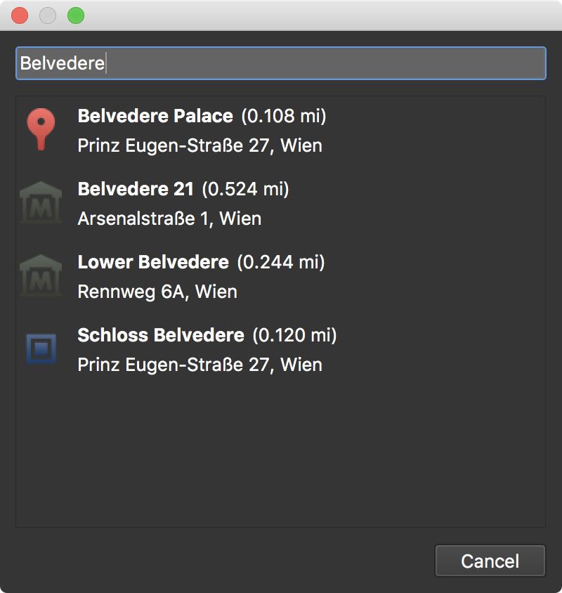Image resolution: width=562 pixels, height=593 pixels.
Task: Select the Arsenalstraße 1, Wien address line
Action: [x=169, y=219]
